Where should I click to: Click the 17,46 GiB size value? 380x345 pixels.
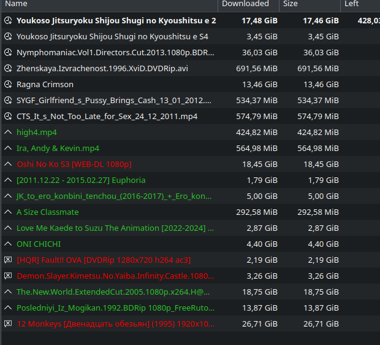(321, 21)
